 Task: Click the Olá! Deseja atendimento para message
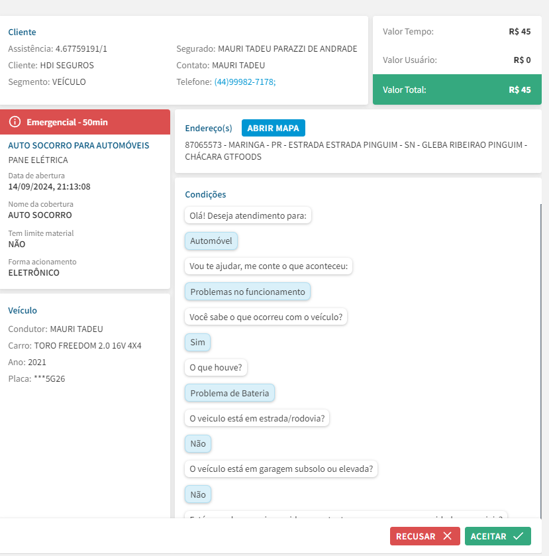[248, 215]
